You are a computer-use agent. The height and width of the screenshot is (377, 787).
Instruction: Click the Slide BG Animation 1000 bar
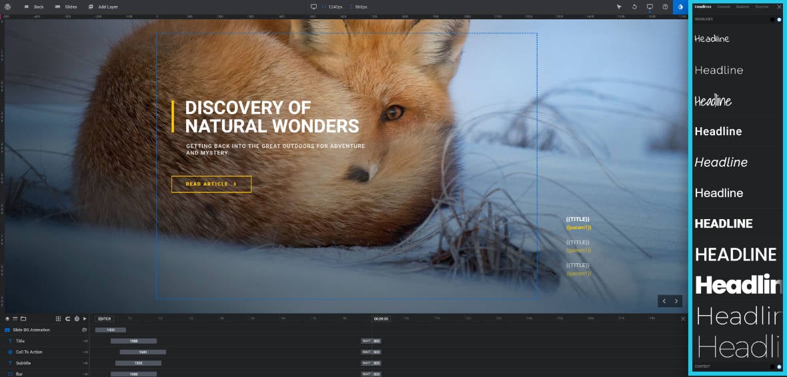[x=111, y=330]
